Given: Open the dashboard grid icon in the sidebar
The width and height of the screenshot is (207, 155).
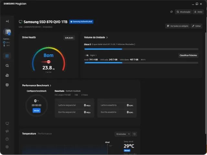Looking at the screenshot, I should click(x=7, y=56).
